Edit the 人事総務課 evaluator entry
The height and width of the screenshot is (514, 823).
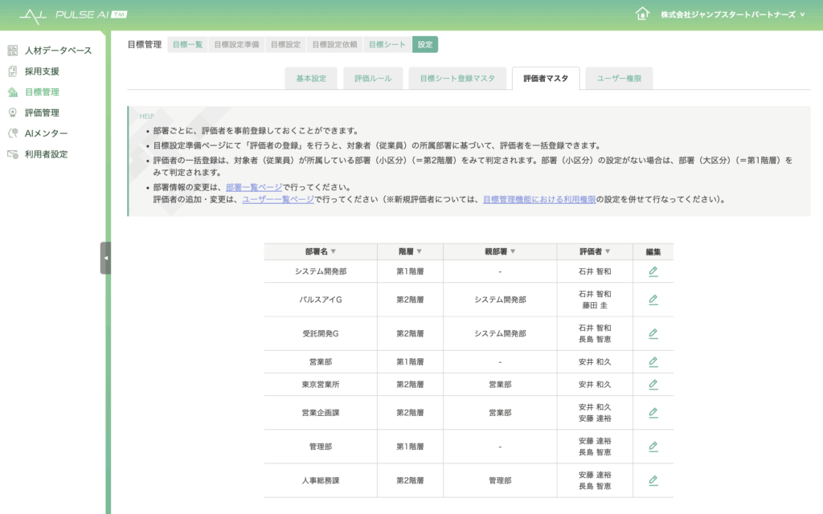point(653,480)
